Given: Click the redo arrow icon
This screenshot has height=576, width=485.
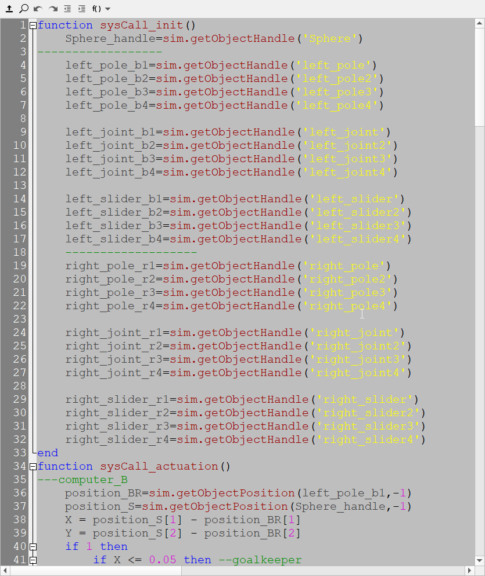Looking at the screenshot, I should point(53,9).
